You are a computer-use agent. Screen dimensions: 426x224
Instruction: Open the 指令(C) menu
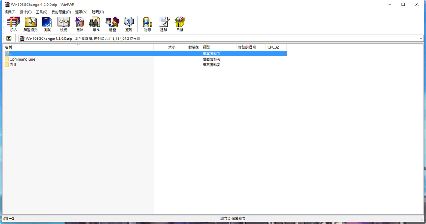point(25,12)
